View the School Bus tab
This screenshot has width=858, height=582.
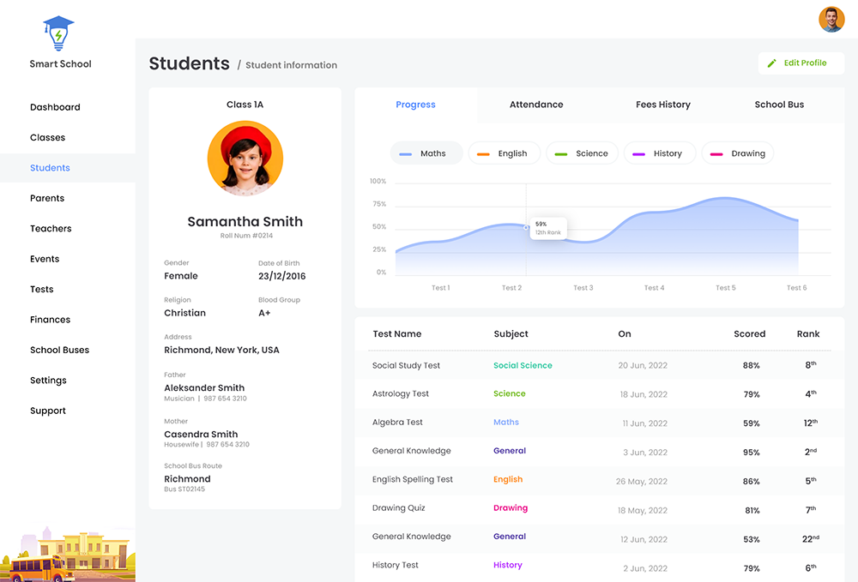779,104
